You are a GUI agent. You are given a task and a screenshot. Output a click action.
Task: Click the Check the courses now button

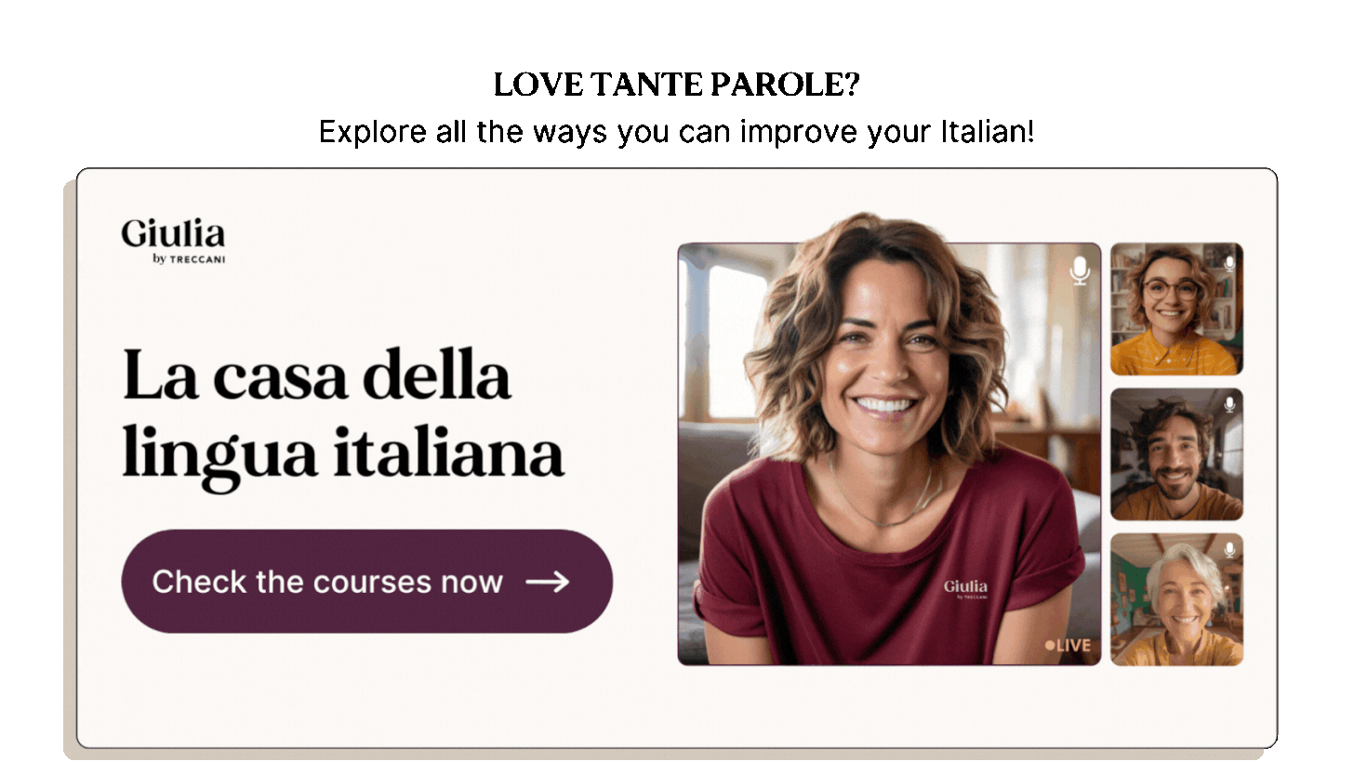pos(366,582)
